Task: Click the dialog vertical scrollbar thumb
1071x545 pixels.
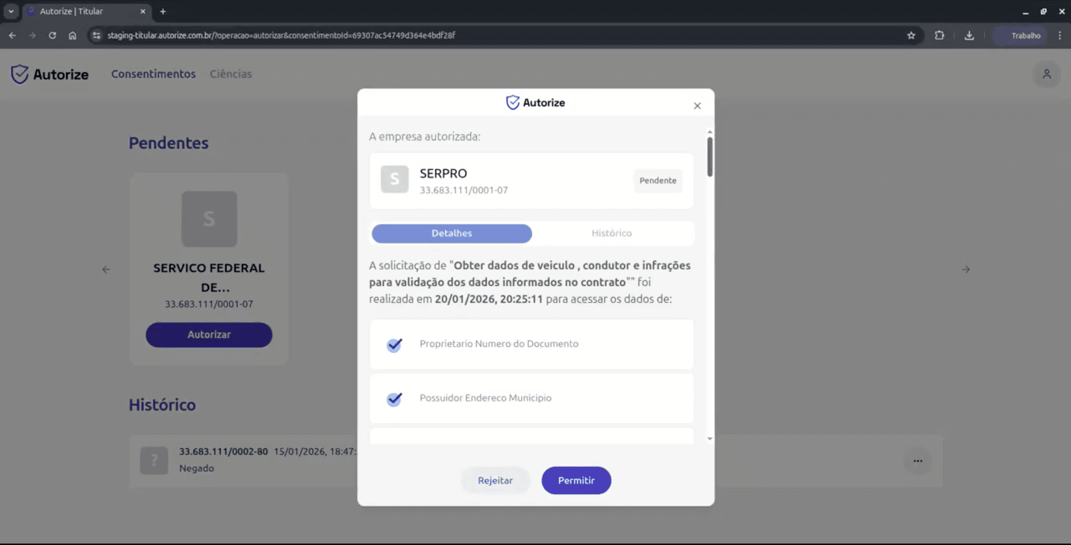Action: tap(710, 157)
